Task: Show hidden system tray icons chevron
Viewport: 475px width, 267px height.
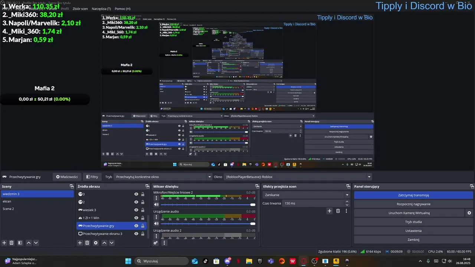Action: point(420,261)
